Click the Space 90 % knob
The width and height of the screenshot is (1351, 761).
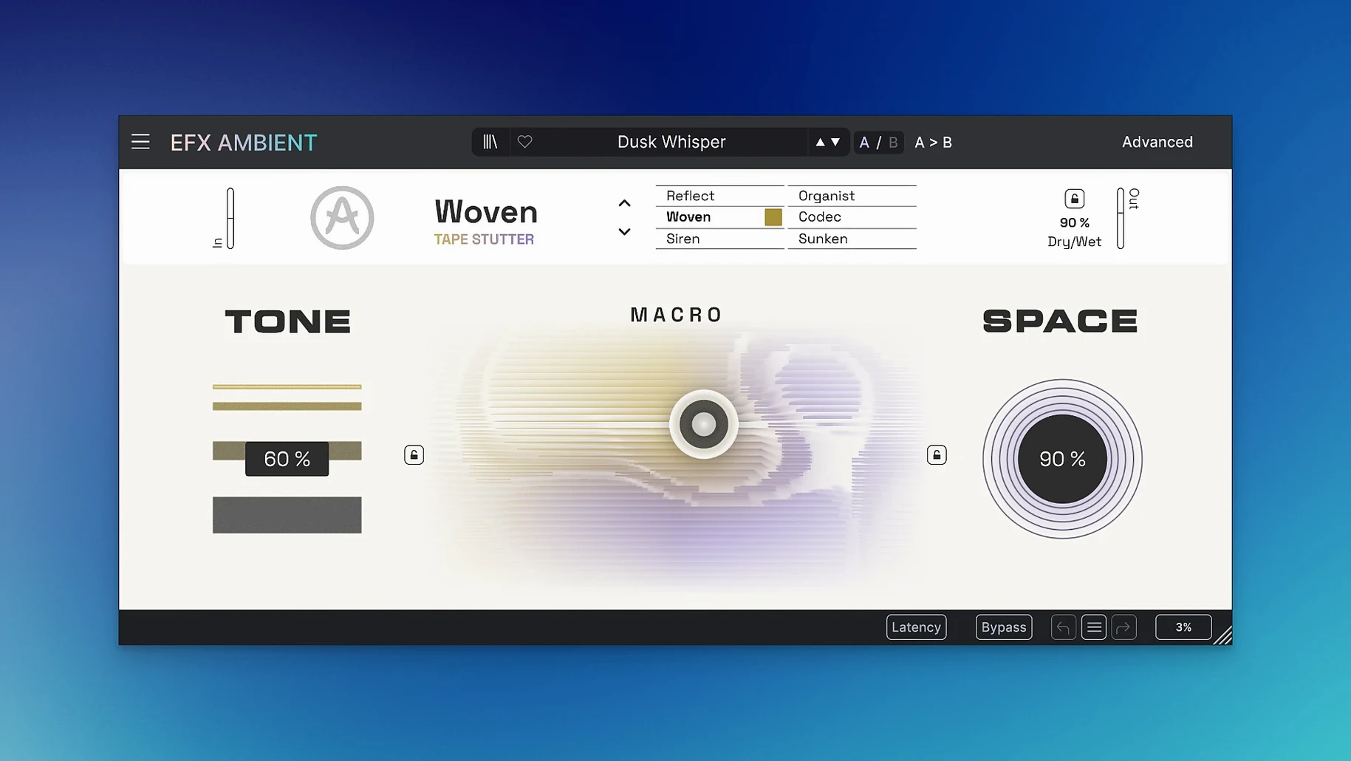[x=1062, y=459]
